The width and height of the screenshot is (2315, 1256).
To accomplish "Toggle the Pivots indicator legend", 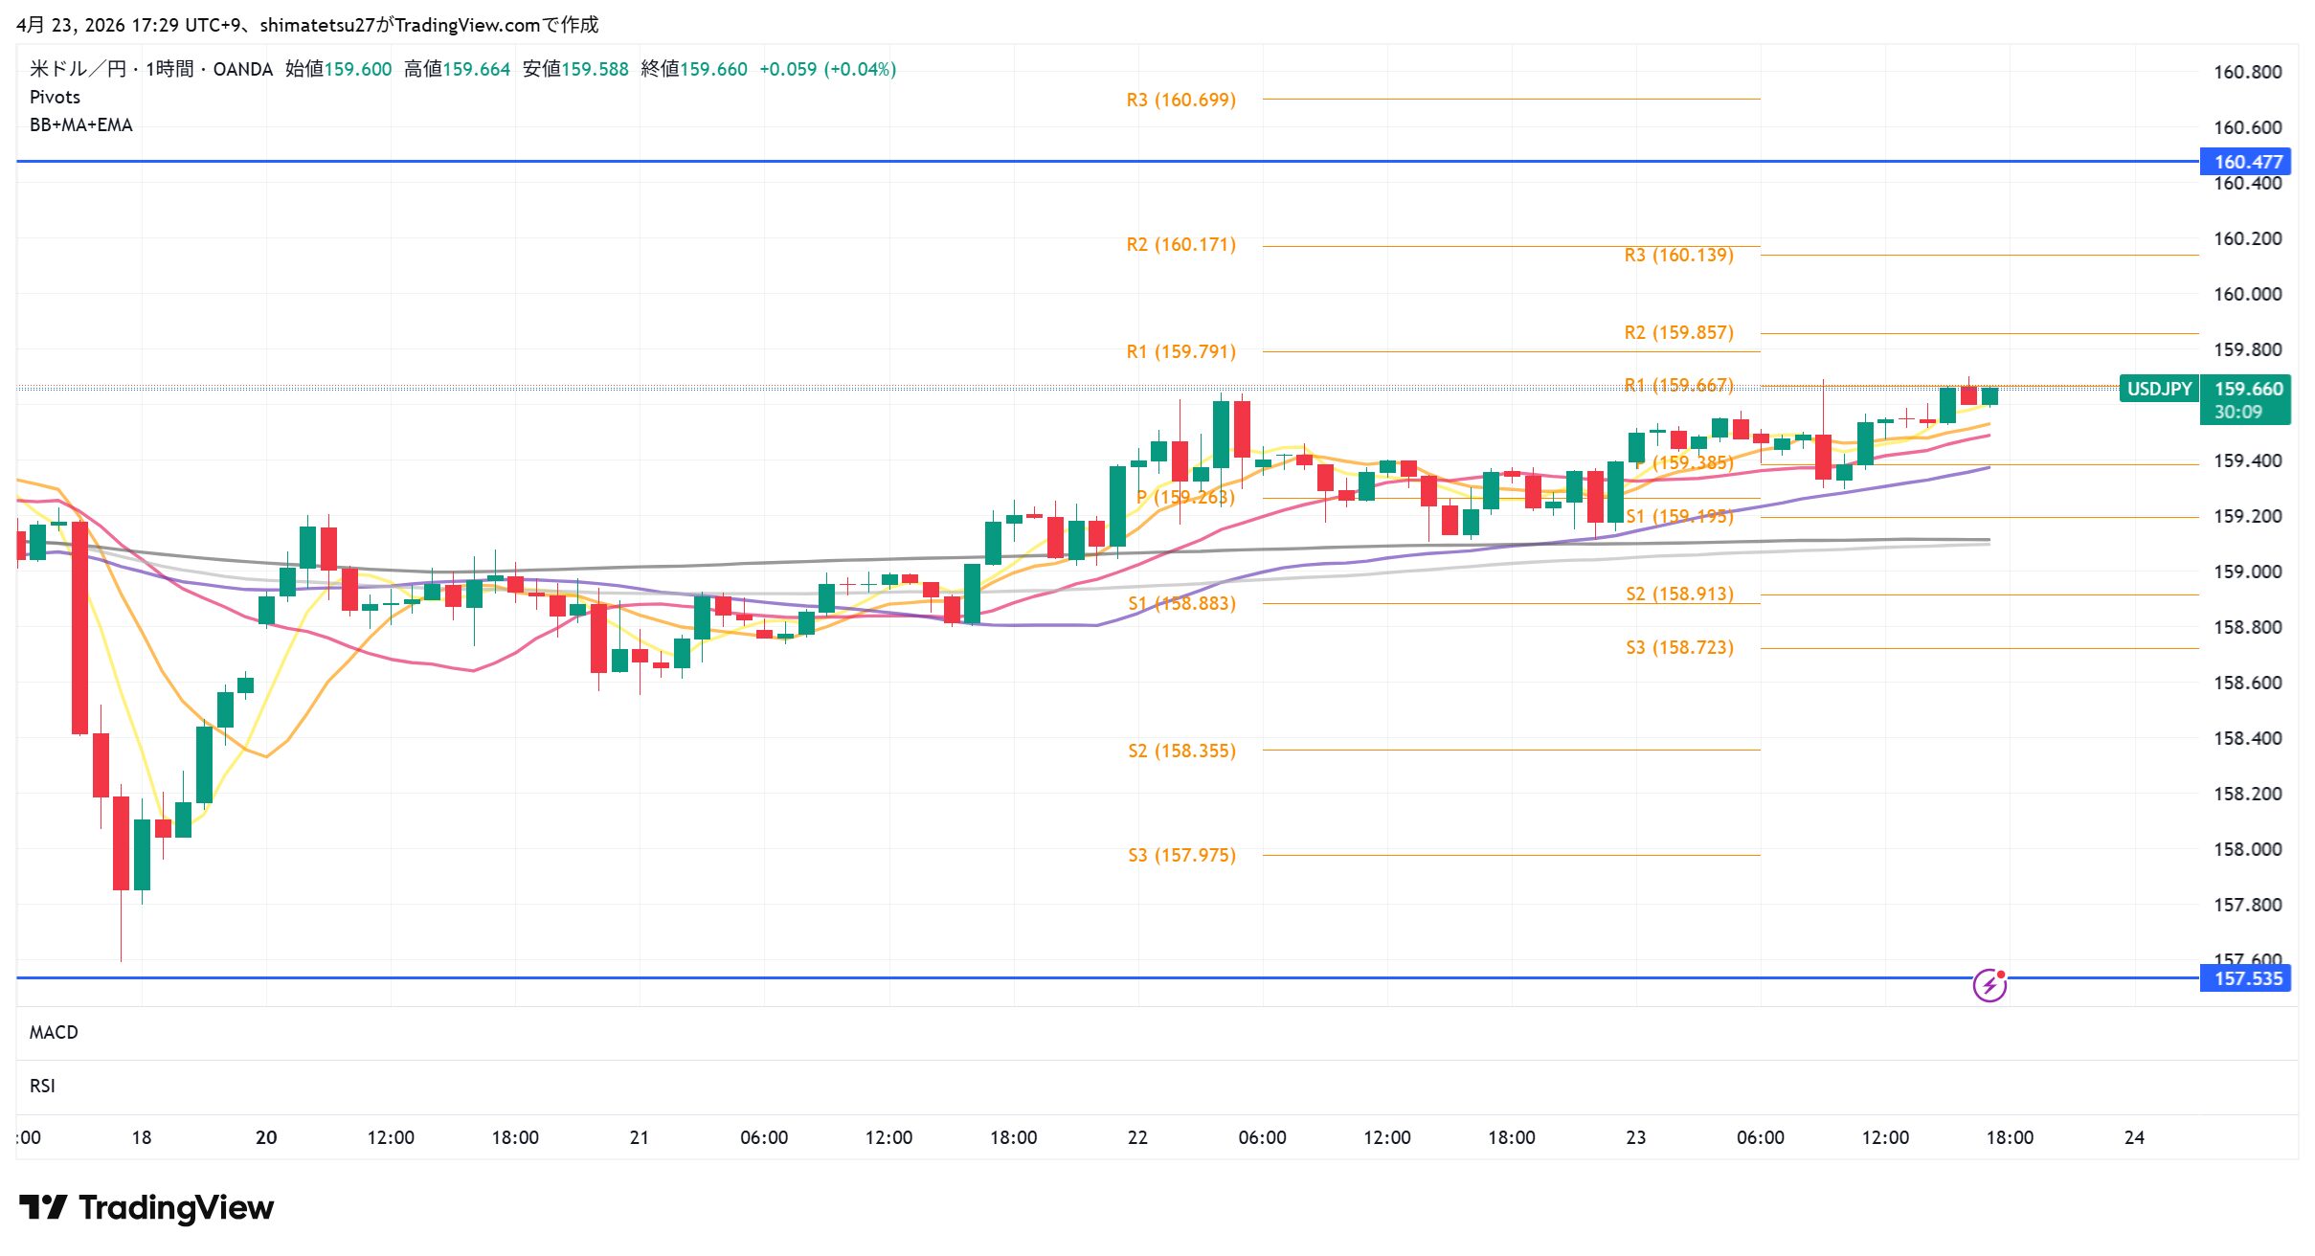I will [x=55, y=97].
